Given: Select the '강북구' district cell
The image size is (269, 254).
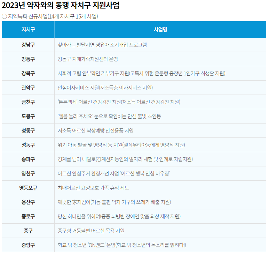Looking at the screenshot, I should [28, 73].
